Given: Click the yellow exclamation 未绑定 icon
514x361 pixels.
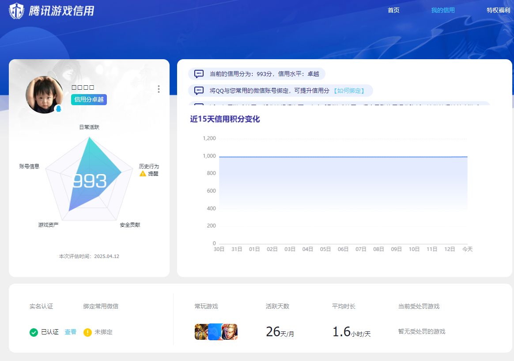Looking at the screenshot, I should (x=87, y=332).
